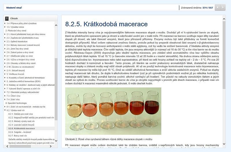
Task: Collapse the 8.2. Výroba rosé vín section
Action: (x=5, y=110)
